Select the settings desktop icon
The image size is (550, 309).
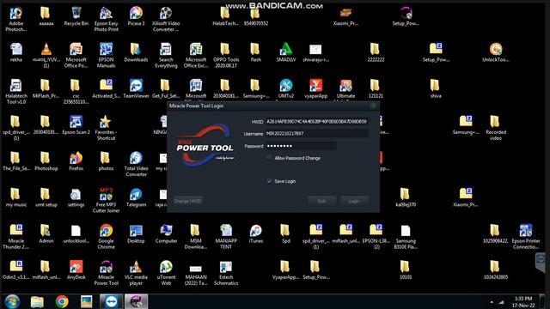[x=76, y=197]
